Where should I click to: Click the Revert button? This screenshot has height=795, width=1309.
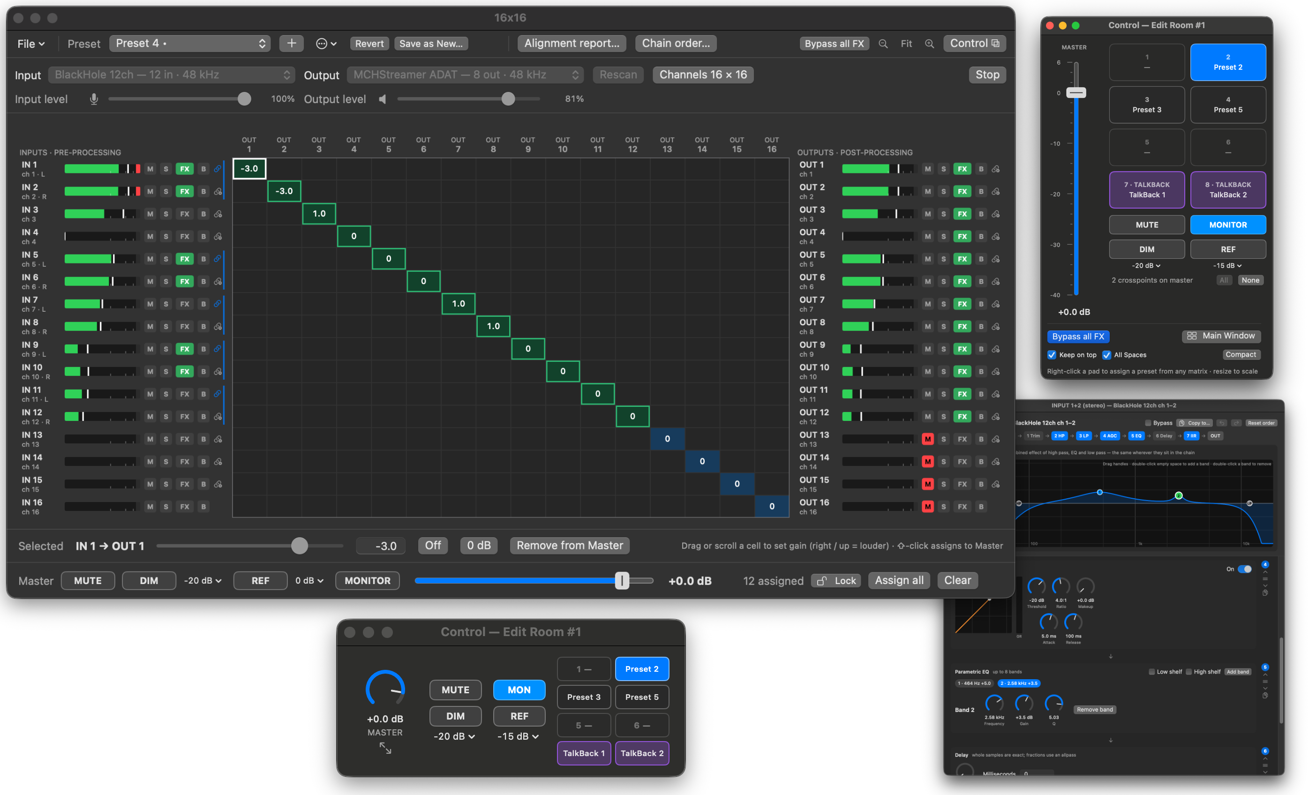(x=369, y=44)
